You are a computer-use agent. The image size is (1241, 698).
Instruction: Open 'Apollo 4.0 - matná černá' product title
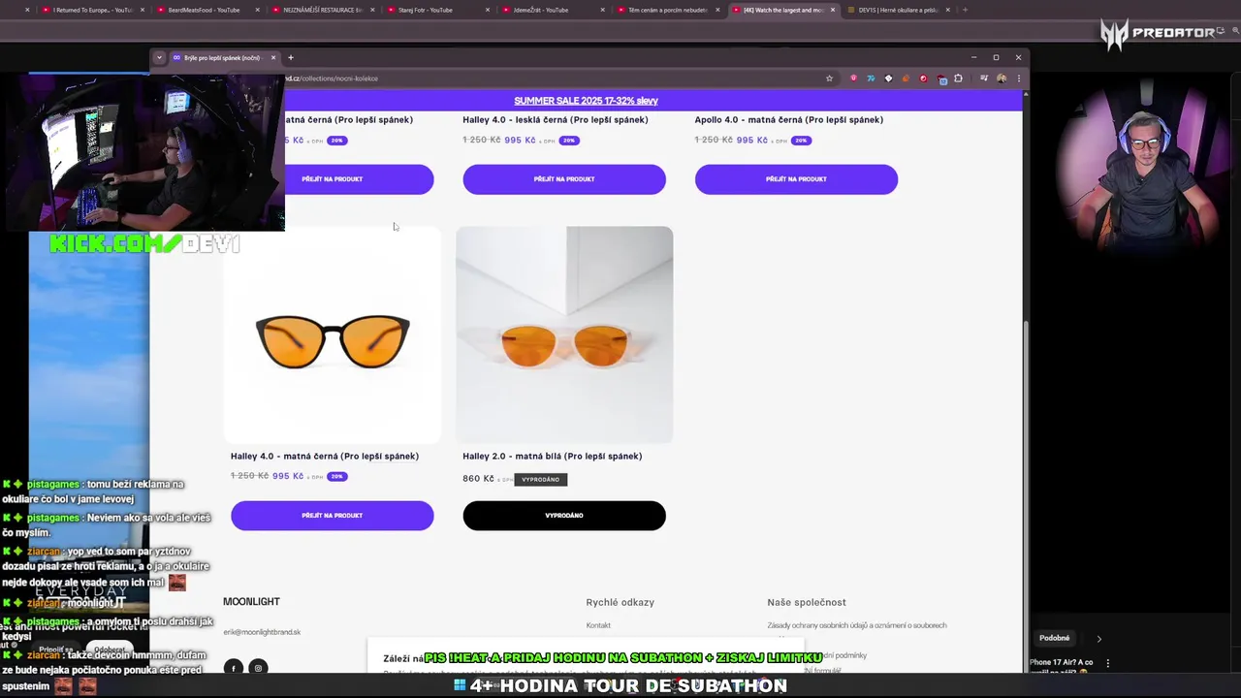788,120
